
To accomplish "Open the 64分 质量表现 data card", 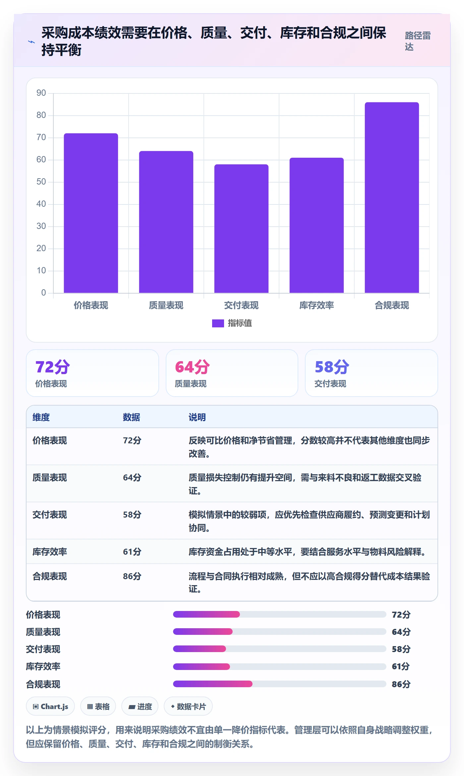I will pyautogui.click(x=232, y=373).
